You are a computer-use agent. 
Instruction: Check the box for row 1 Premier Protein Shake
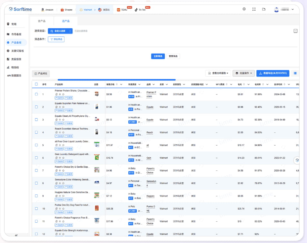(x=36, y=94)
